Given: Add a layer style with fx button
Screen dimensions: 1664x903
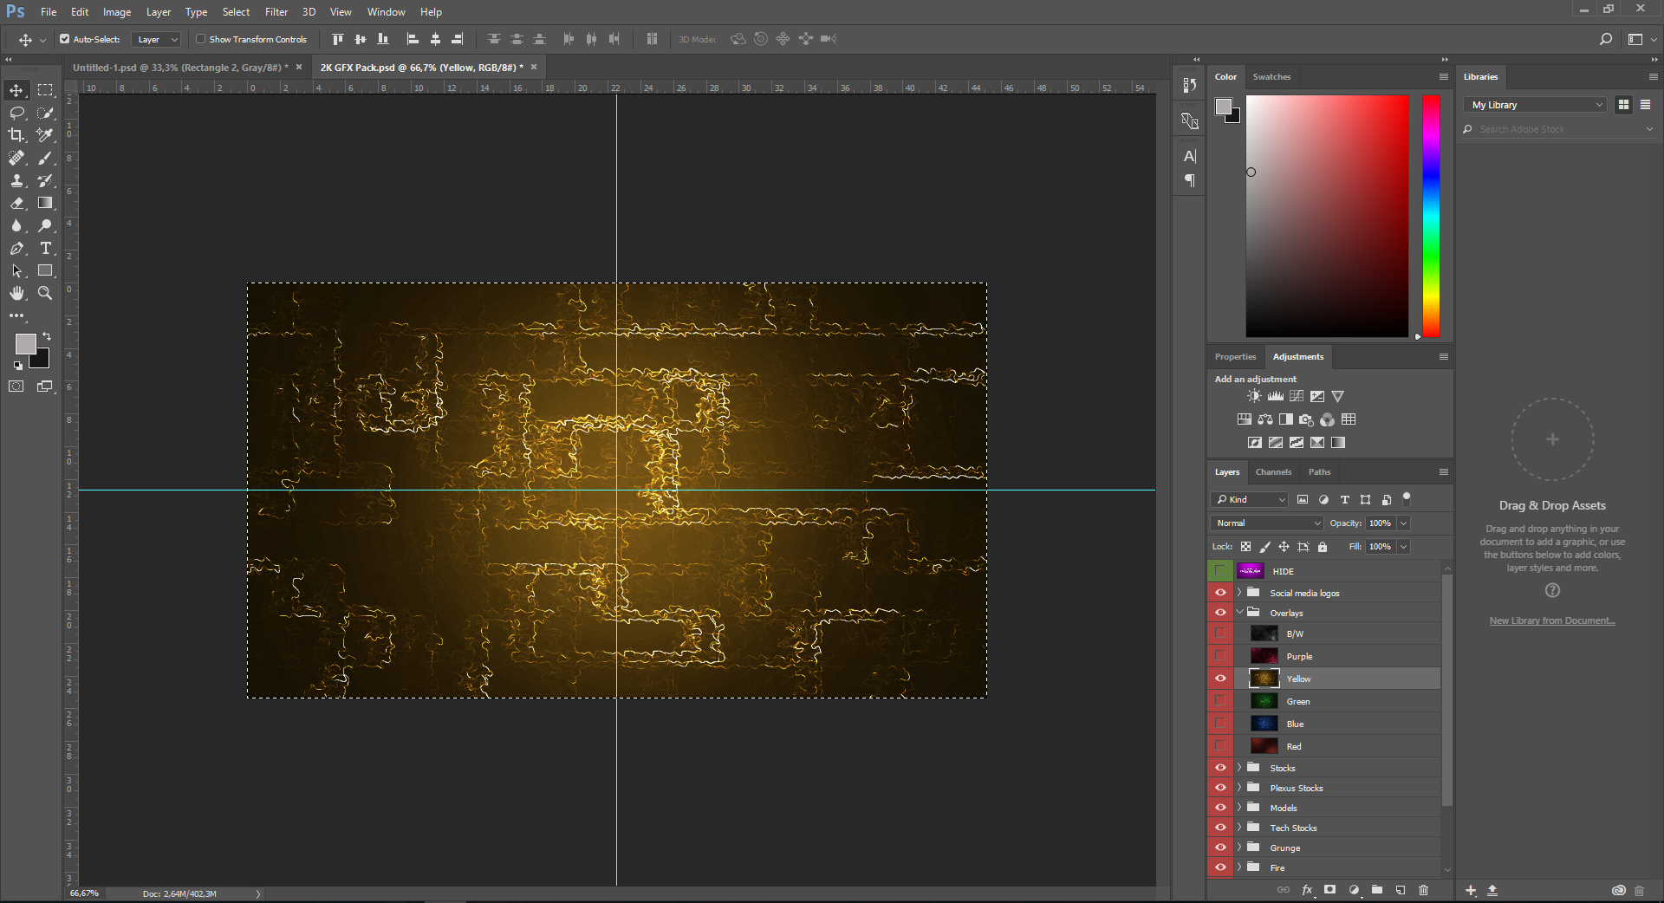Looking at the screenshot, I should (x=1307, y=890).
